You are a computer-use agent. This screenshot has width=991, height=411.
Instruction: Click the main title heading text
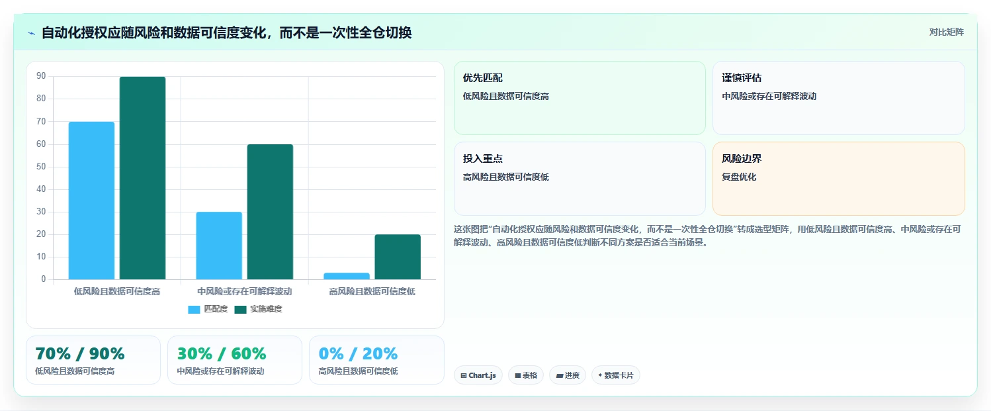click(x=226, y=32)
